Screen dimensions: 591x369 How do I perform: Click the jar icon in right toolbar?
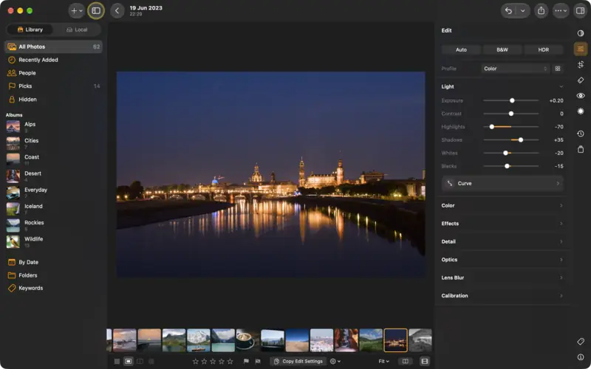coord(581,149)
